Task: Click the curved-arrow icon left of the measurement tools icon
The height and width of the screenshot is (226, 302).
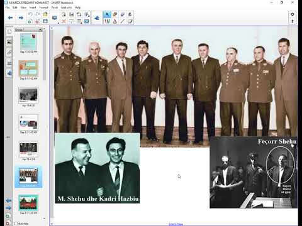Action: pyautogui.click(x=79, y=14)
